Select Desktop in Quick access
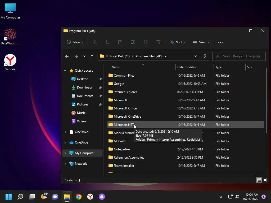The width and height of the screenshot is (271, 203). [x=83, y=79]
